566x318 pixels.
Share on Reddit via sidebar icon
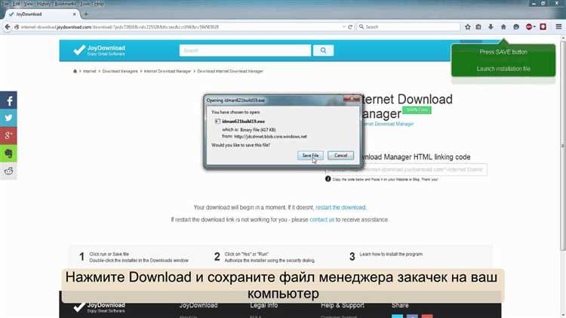tap(8, 171)
